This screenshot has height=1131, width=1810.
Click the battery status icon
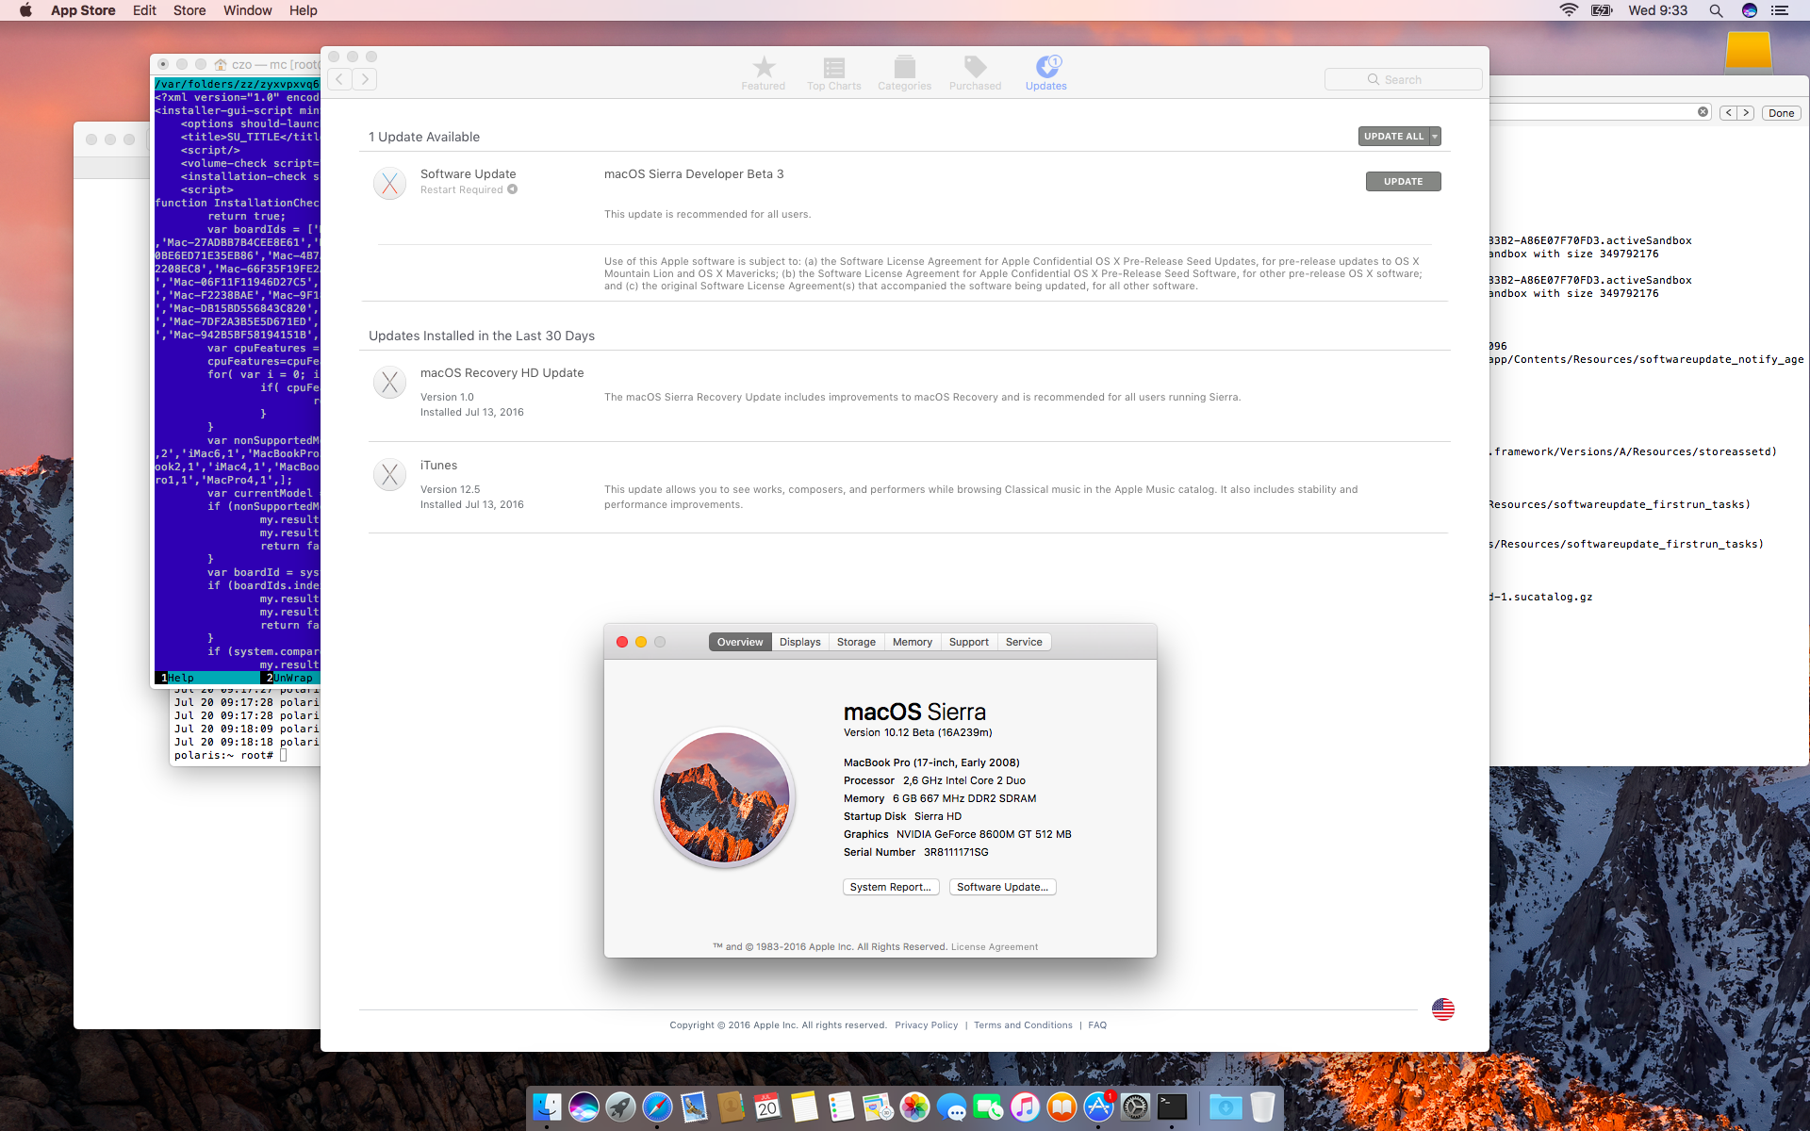tap(1602, 10)
